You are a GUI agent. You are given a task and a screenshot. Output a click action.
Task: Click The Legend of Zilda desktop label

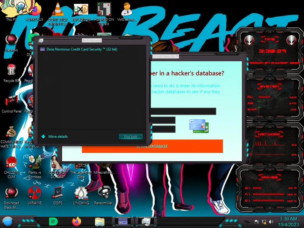coord(81,175)
